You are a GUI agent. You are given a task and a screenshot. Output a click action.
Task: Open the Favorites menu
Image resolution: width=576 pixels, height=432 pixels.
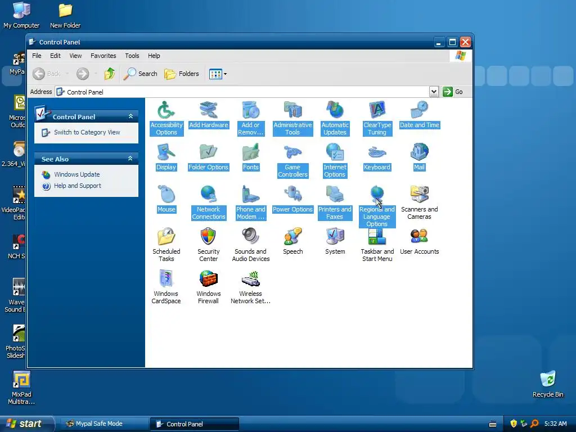pyautogui.click(x=103, y=56)
